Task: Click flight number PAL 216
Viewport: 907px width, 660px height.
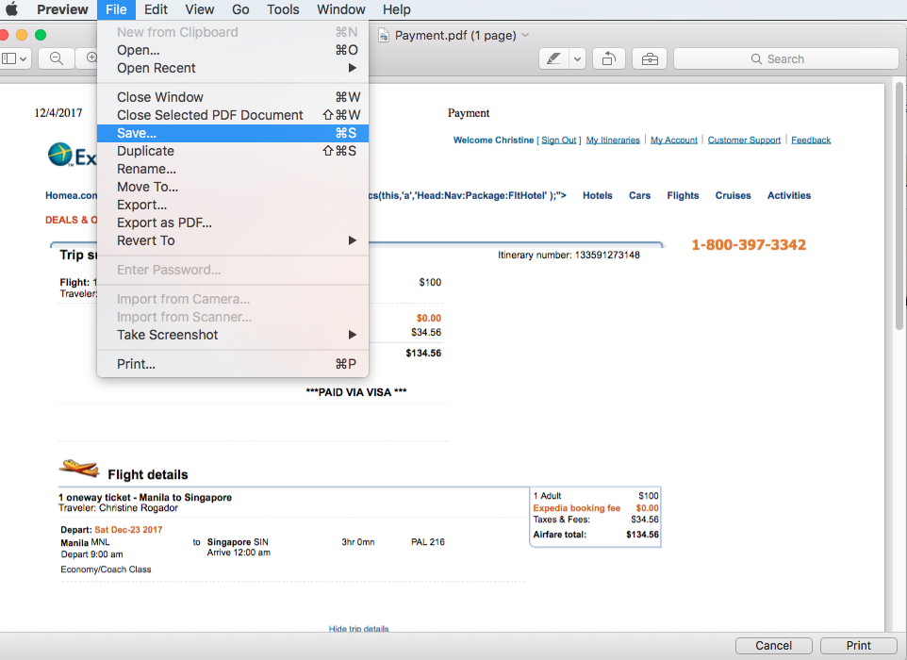Action: pos(427,542)
